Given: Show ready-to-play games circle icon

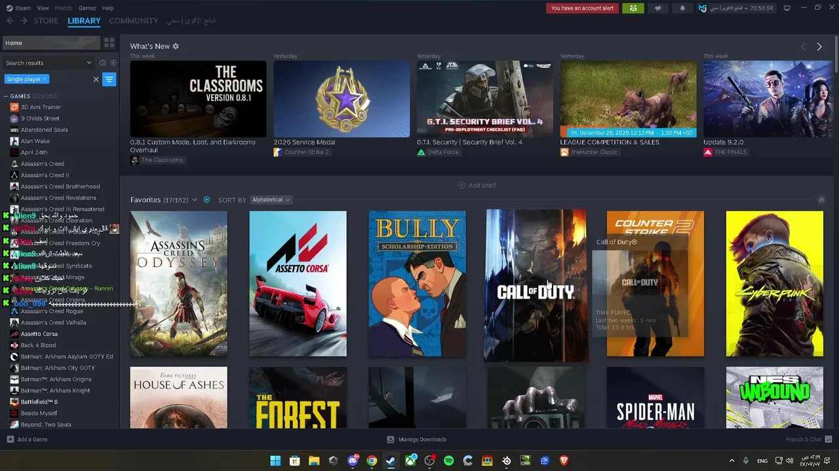Looking at the screenshot, I should [113, 63].
